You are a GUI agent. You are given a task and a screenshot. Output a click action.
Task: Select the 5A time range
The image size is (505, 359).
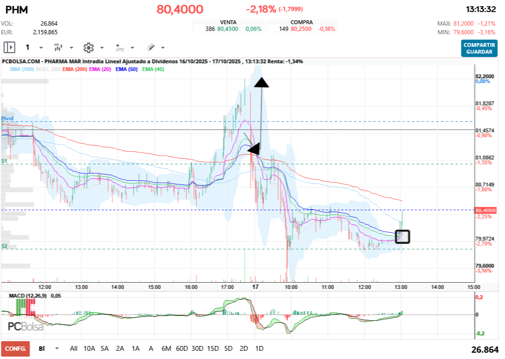pos(105,348)
